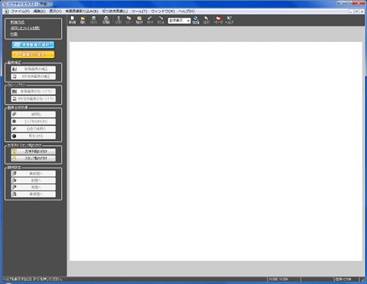Click the arrow selection icon in toolbar
The height and width of the screenshot is (284, 367).
point(206,20)
